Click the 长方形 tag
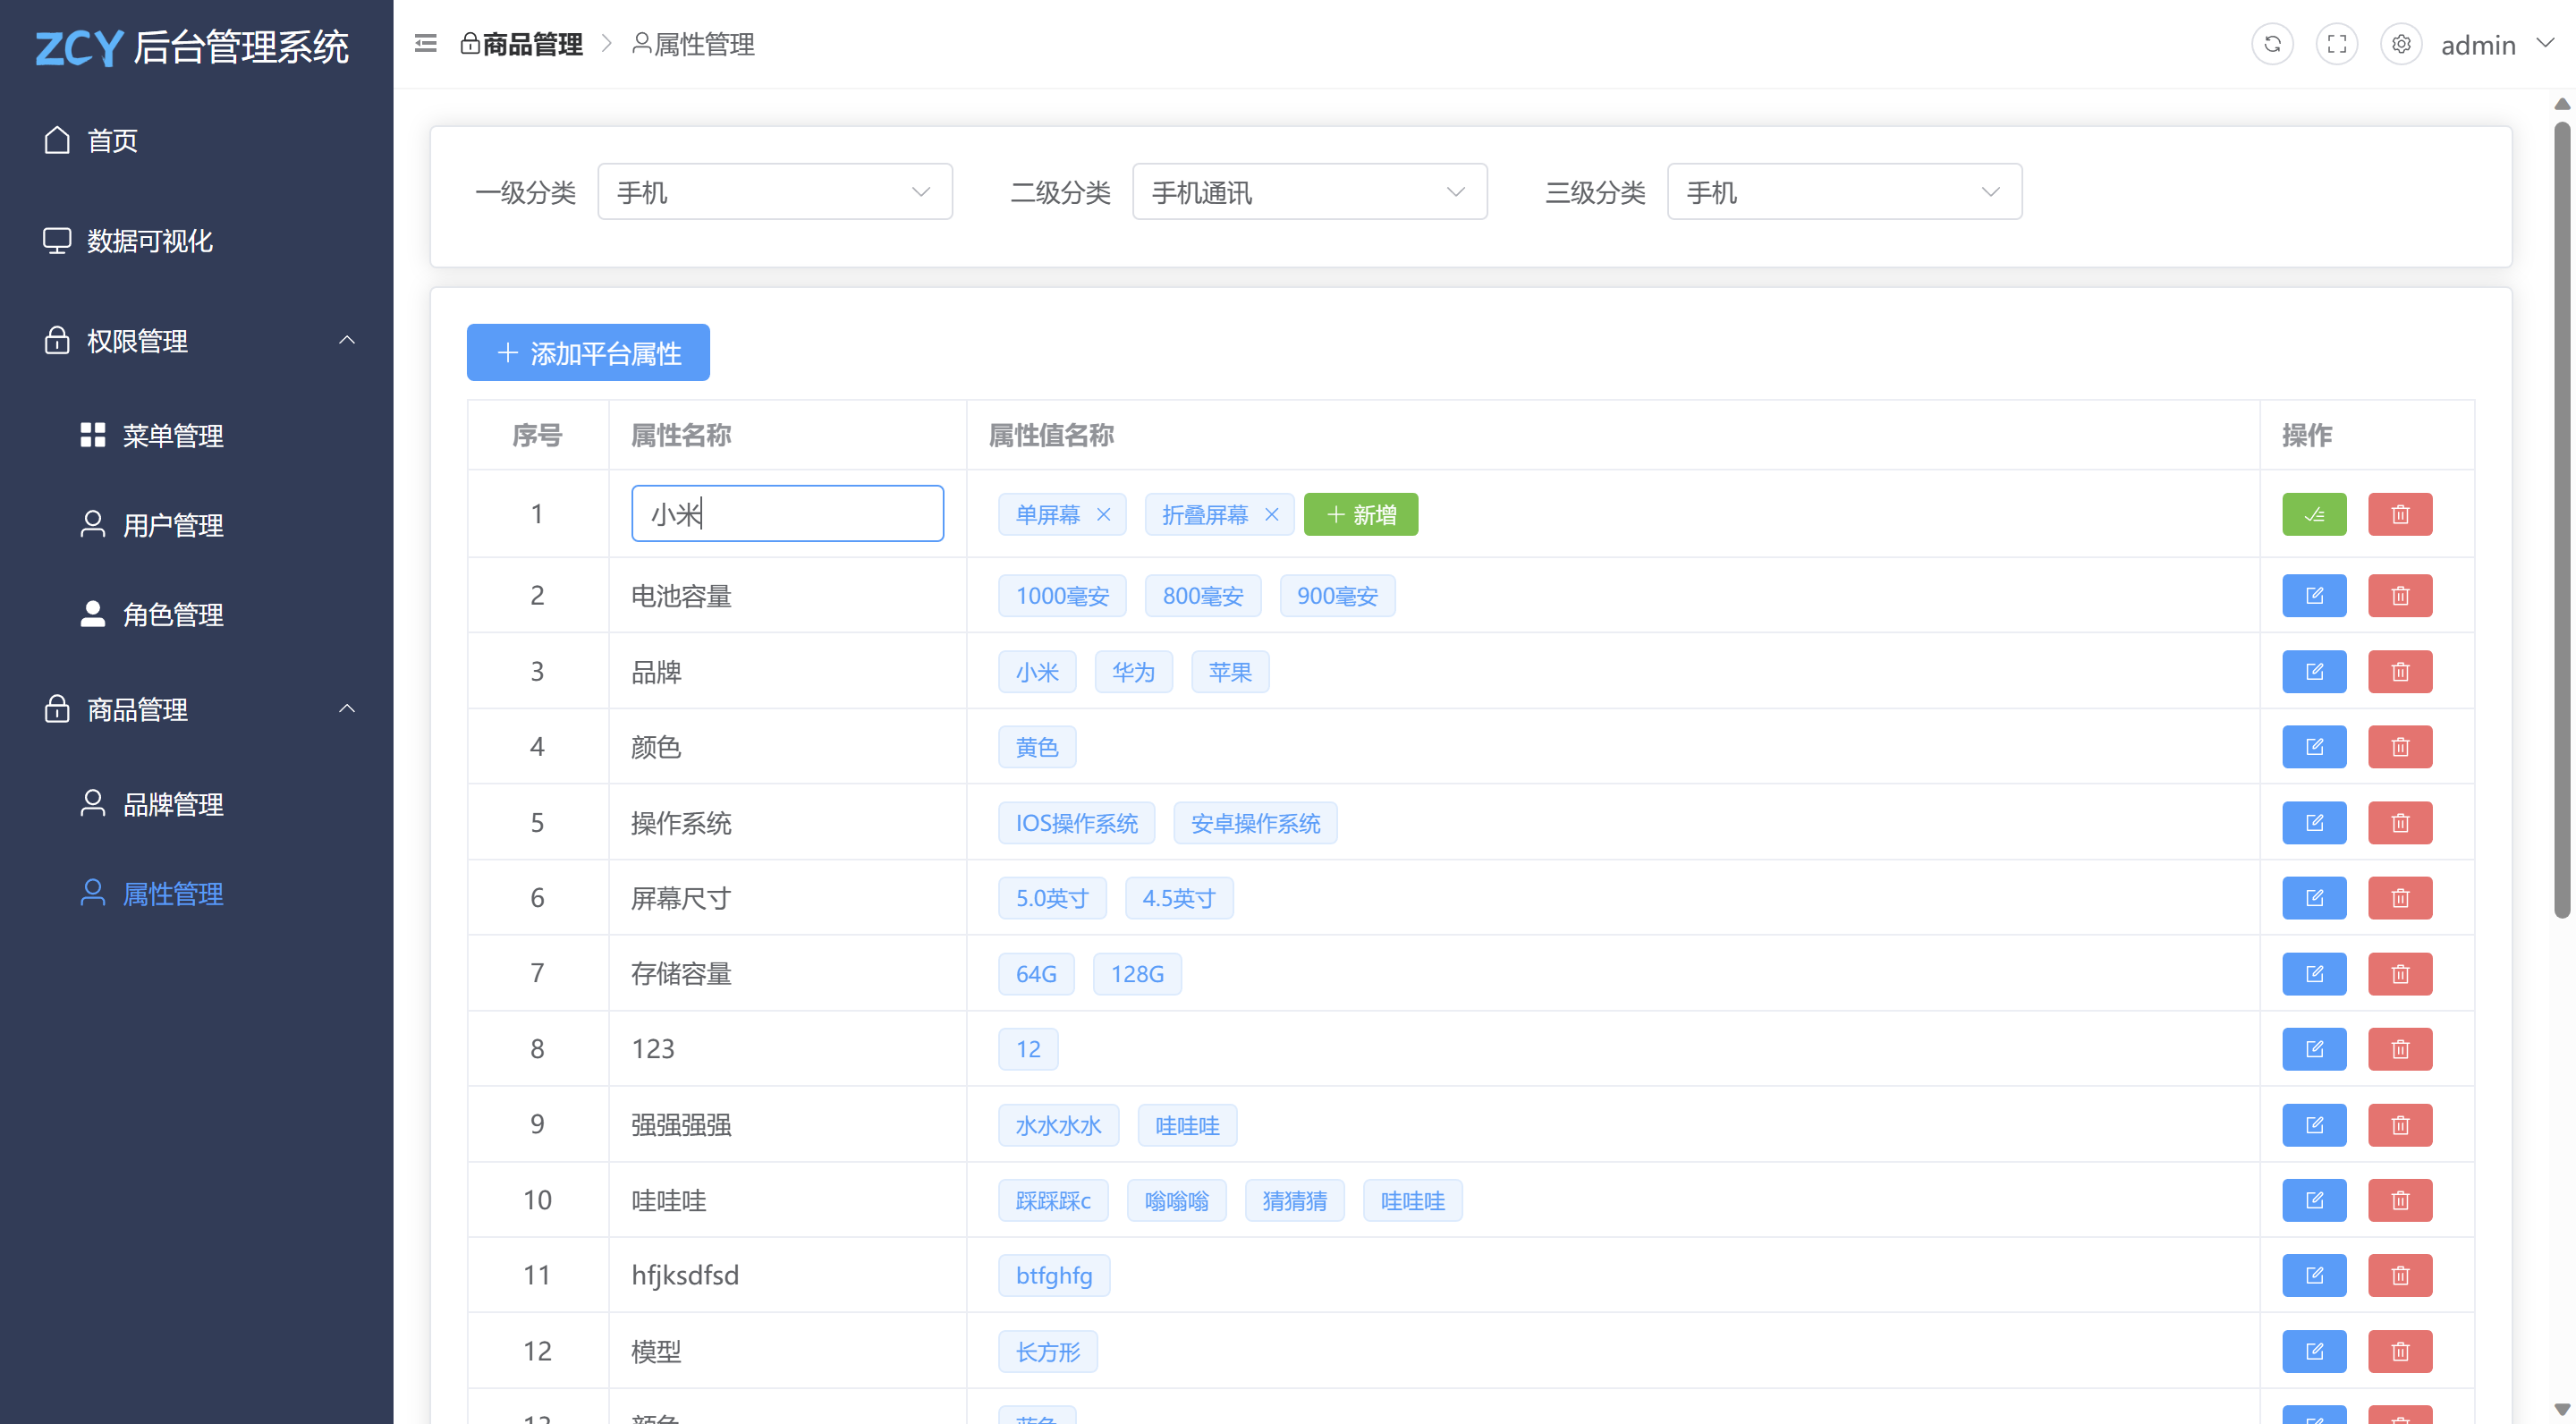This screenshot has height=1424, width=2576. click(x=1047, y=1352)
